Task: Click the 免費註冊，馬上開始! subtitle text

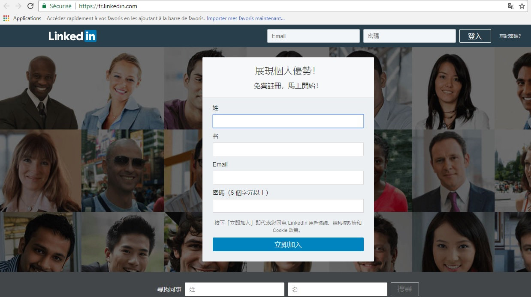Action: (x=286, y=86)
